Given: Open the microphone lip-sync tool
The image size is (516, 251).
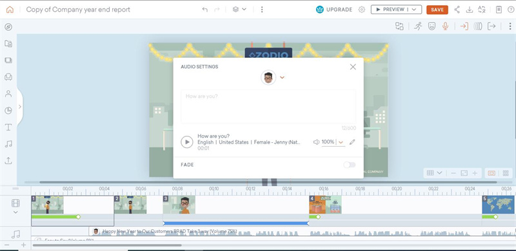Looking at the screenshot, I should point(445,26).
